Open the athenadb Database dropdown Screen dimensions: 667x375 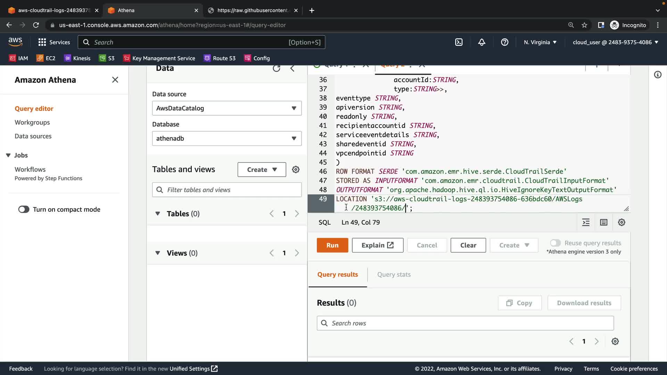point(227,139)
